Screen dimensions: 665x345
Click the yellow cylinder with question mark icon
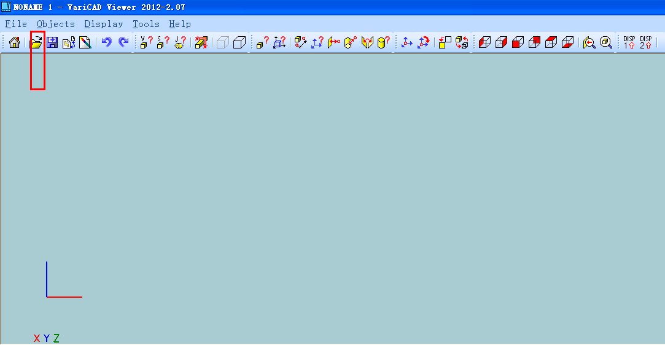(383, 42)
